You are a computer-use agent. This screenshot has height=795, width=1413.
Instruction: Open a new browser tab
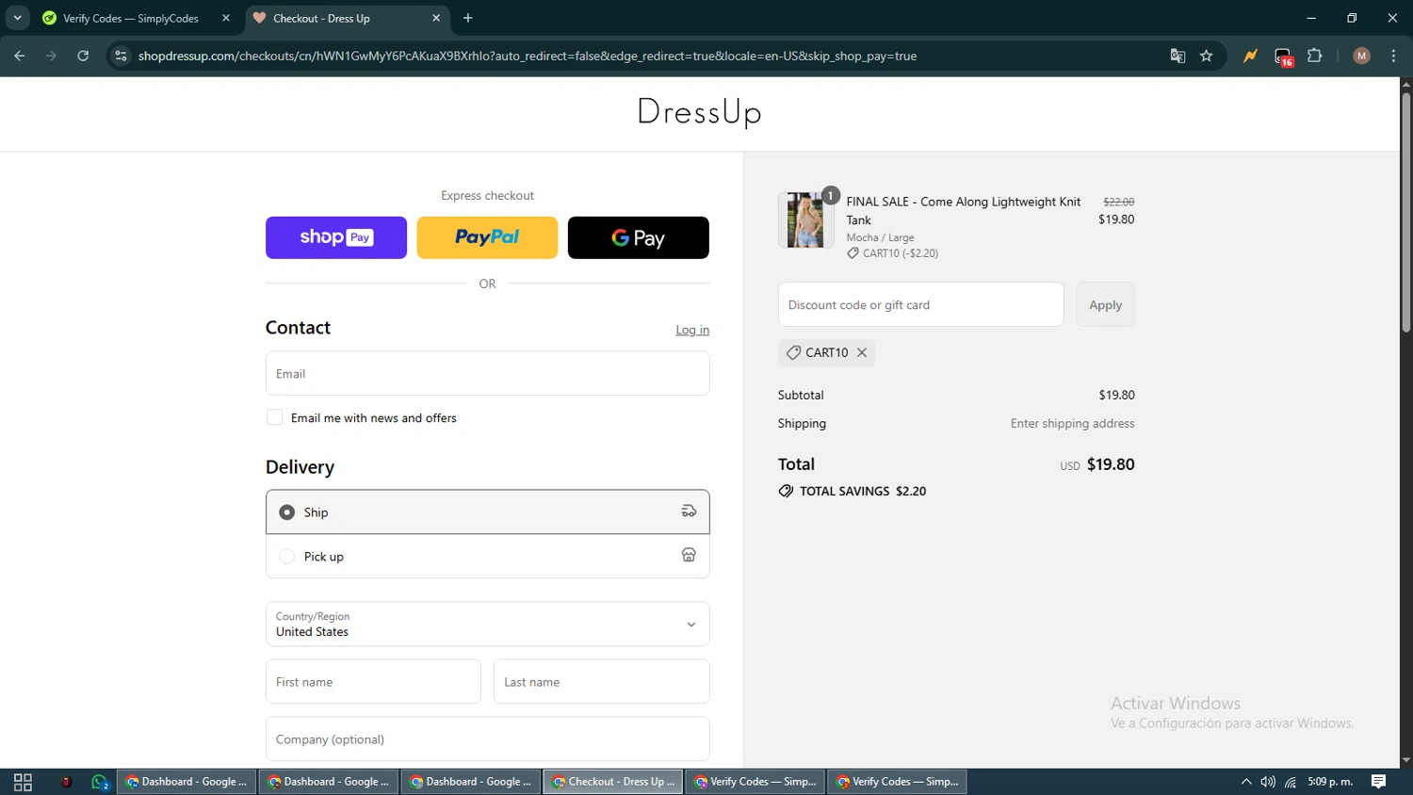pos(468,18)
